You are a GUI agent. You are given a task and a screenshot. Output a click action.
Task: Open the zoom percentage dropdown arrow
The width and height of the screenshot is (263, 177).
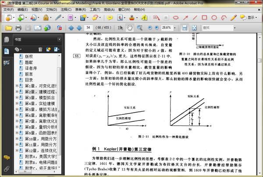pyautogui.click(x=174, y=28)
